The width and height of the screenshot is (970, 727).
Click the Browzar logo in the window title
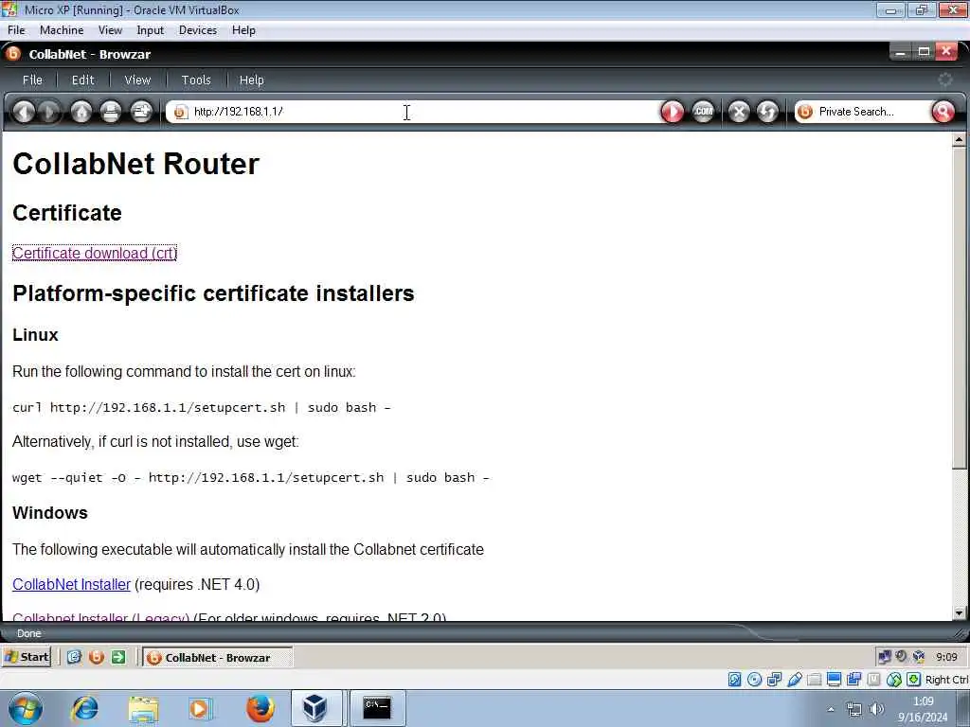pyautogui.click(x=13, y=54)
